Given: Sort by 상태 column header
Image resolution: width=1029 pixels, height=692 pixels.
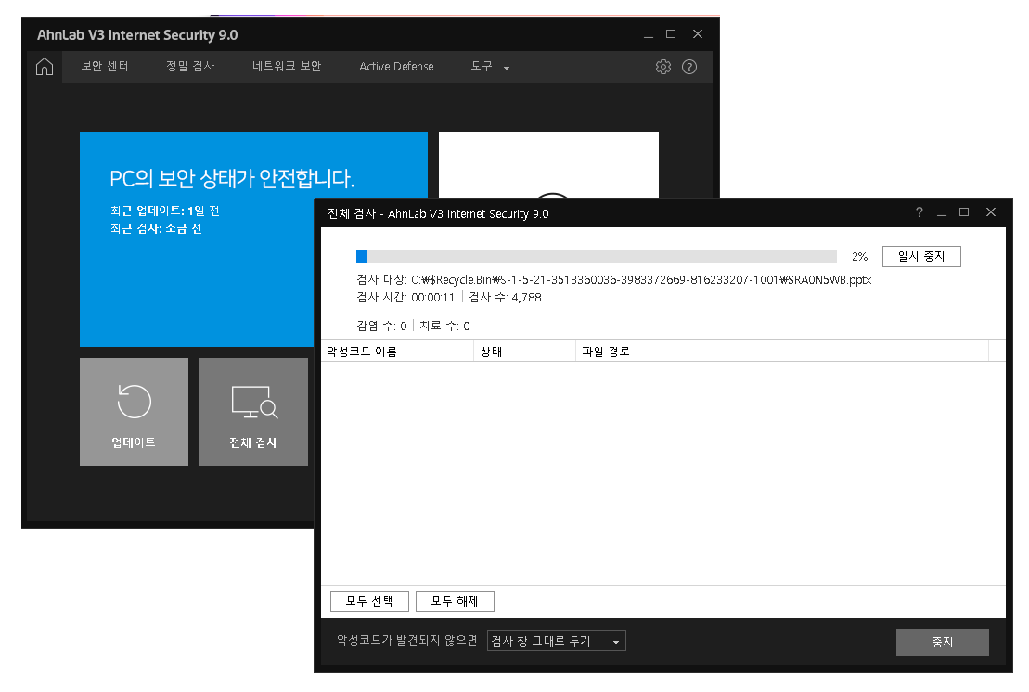Looking at the screenshot, I should [524, 352].
